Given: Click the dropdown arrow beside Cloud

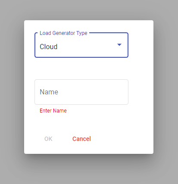Looking at the screenshot, I should pyautogui.click(x=119, y=45).
